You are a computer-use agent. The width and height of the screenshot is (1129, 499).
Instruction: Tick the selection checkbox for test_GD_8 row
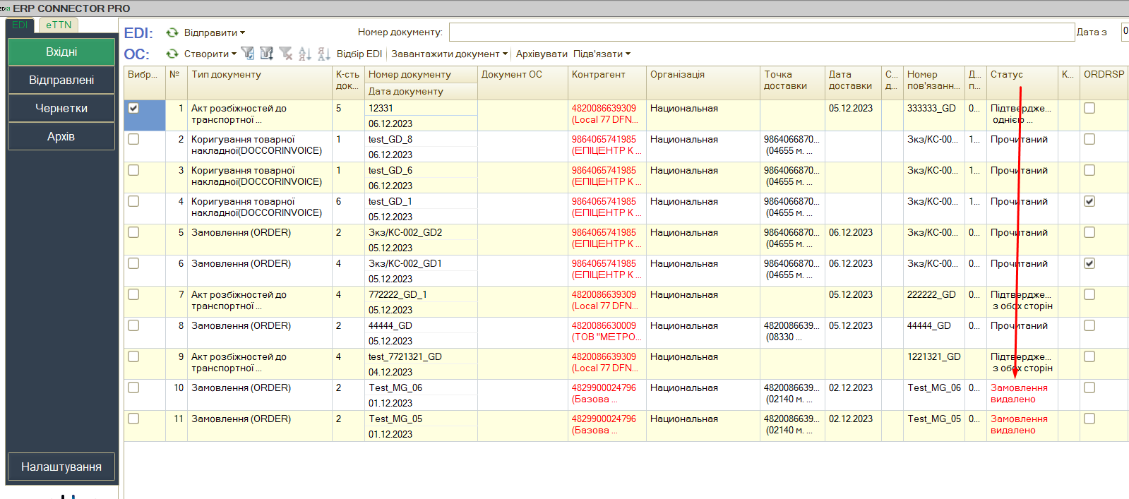[x=133, y=139]
